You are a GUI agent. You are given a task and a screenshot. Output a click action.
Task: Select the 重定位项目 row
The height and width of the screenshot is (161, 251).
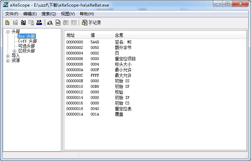(155, 59)
